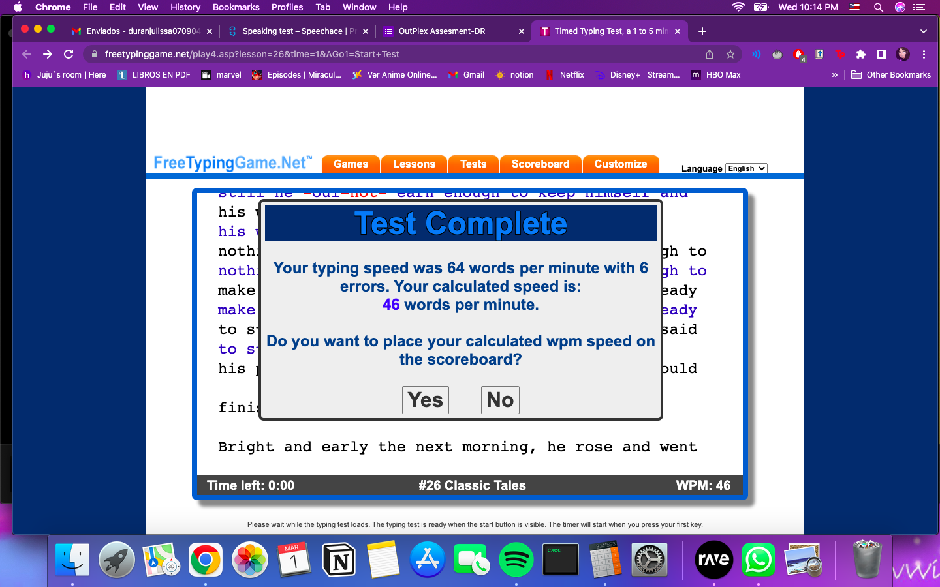Open the red hand blocker extension with badge 4
Screen dimensions: 940x587
pos(799,55)
